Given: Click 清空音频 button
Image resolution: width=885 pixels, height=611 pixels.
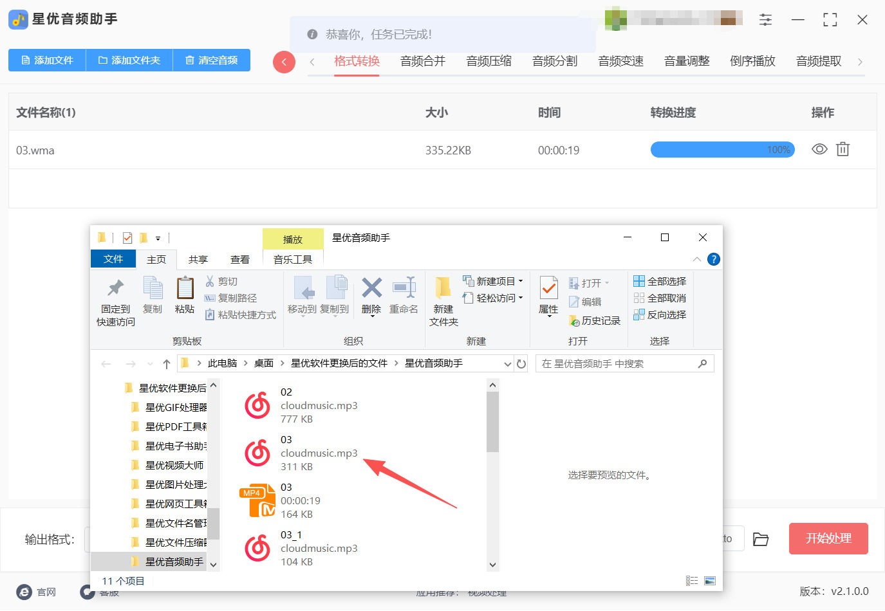Looking at the screenshot, I should click(212, 60).
